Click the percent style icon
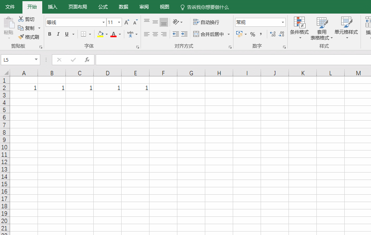 coord(252,35)
